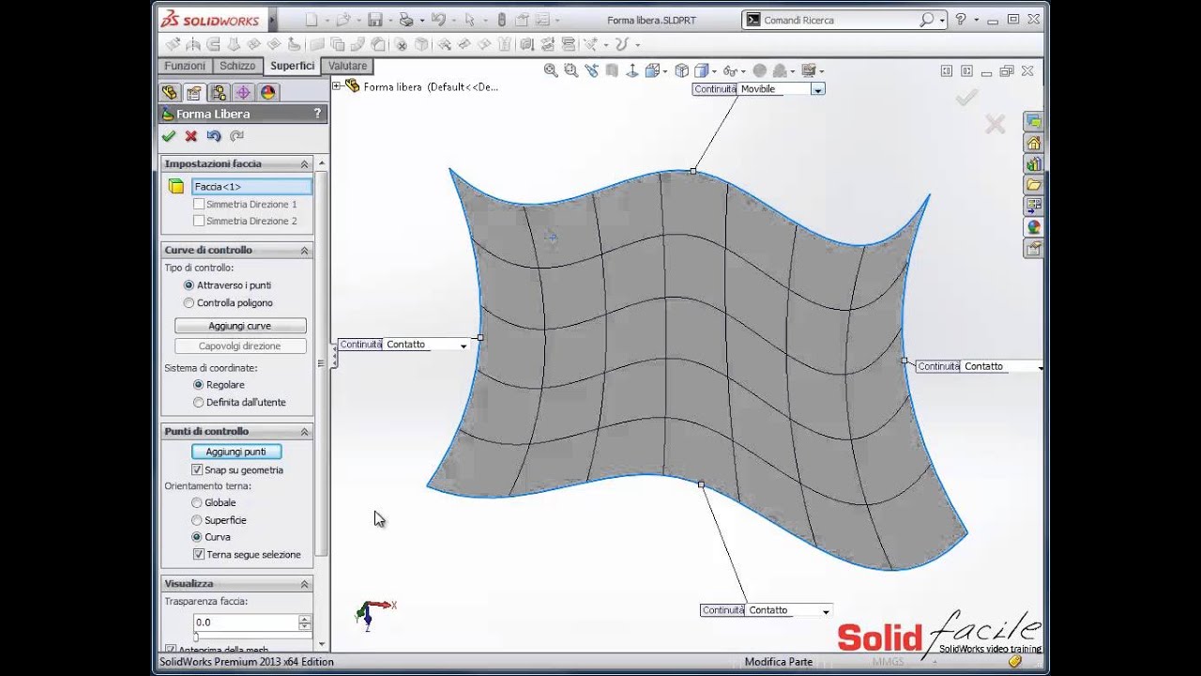Open left edge Continuità Contatto dropdown
1201x676 pixels.
pos(464,346)
